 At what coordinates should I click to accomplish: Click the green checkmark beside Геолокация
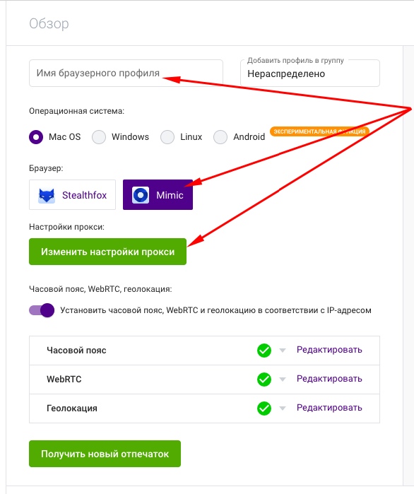pos(264,408)
